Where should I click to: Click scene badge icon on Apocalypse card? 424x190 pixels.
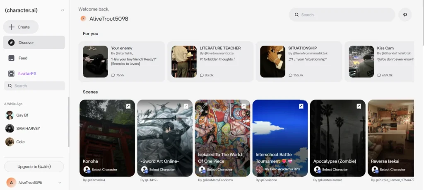click(359, 106)
